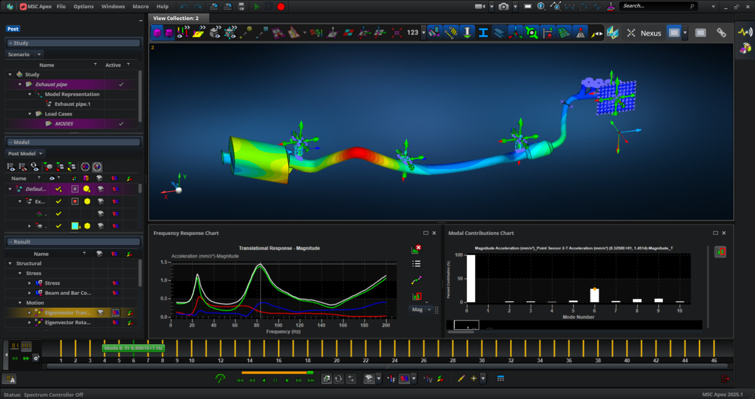
Task: Open the Mag dropdown in response chart
Action: [x=421, y=309]
